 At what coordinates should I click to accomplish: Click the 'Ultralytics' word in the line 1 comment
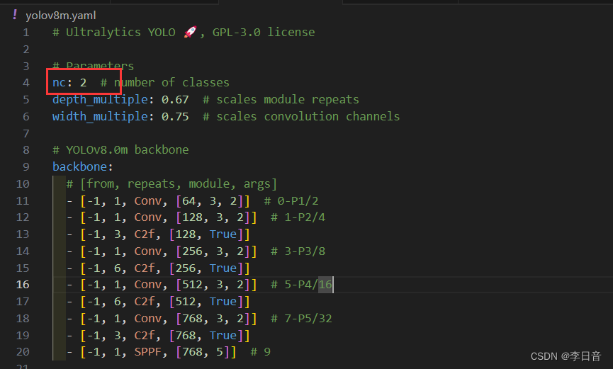[x=103, y=32]
